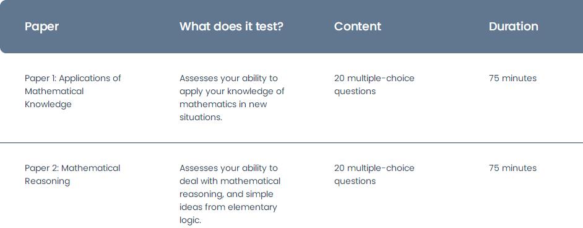Image resolution: width=583 pixels, height=228 pixels.
Task: Click the word 'Knowledge' under Paper 1
Action: pyautogui.click(x=48, y=105)
